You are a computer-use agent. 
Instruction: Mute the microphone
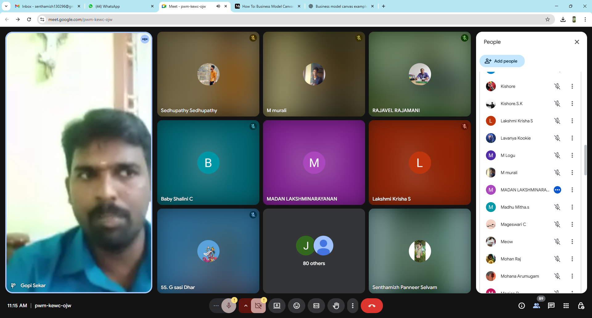229,306
